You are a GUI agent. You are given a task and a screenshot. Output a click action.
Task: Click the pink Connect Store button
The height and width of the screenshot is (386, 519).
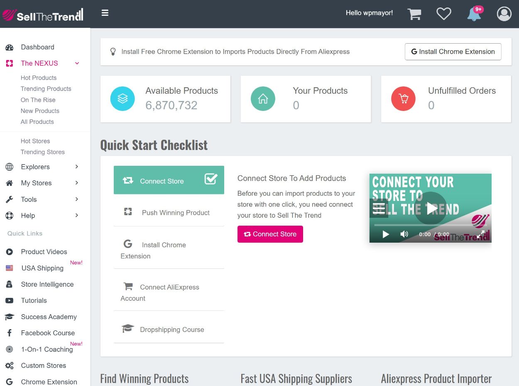tap(270, 234)
